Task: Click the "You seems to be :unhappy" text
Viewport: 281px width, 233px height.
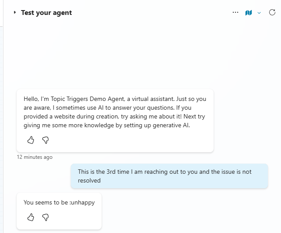Action: 59,203
